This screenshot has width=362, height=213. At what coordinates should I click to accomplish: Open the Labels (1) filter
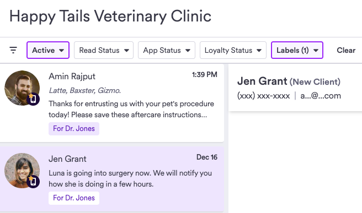tap(297, 50)
